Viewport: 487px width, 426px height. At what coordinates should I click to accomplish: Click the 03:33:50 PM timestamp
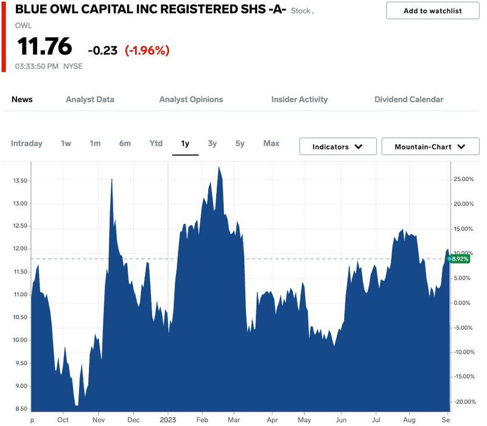pos(37,66)
